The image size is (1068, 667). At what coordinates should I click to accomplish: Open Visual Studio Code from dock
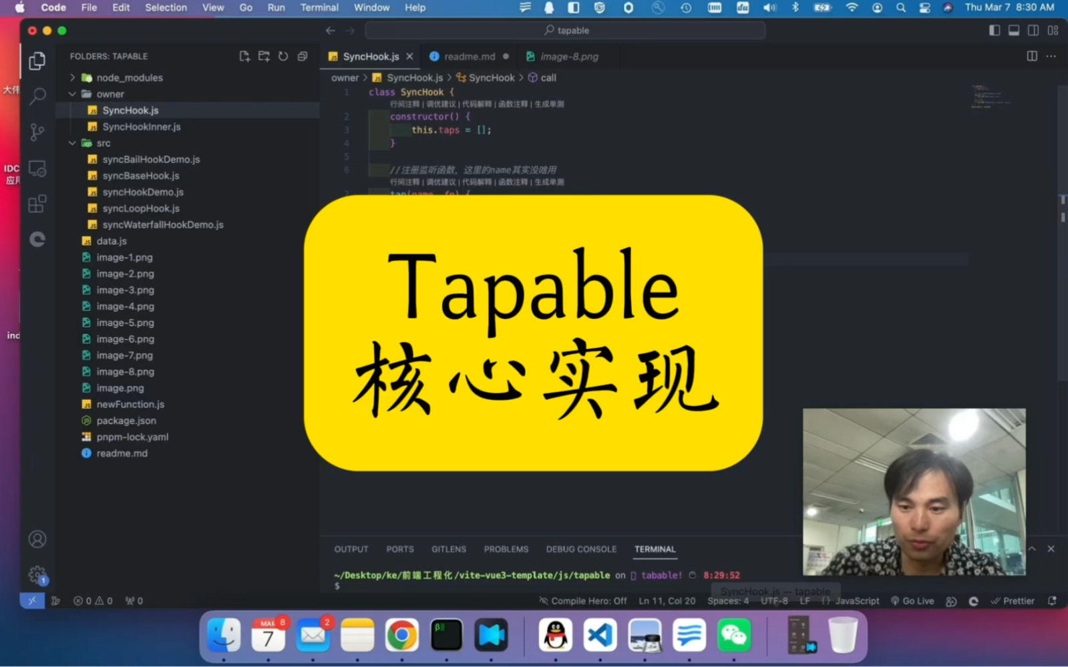(600, 634)
